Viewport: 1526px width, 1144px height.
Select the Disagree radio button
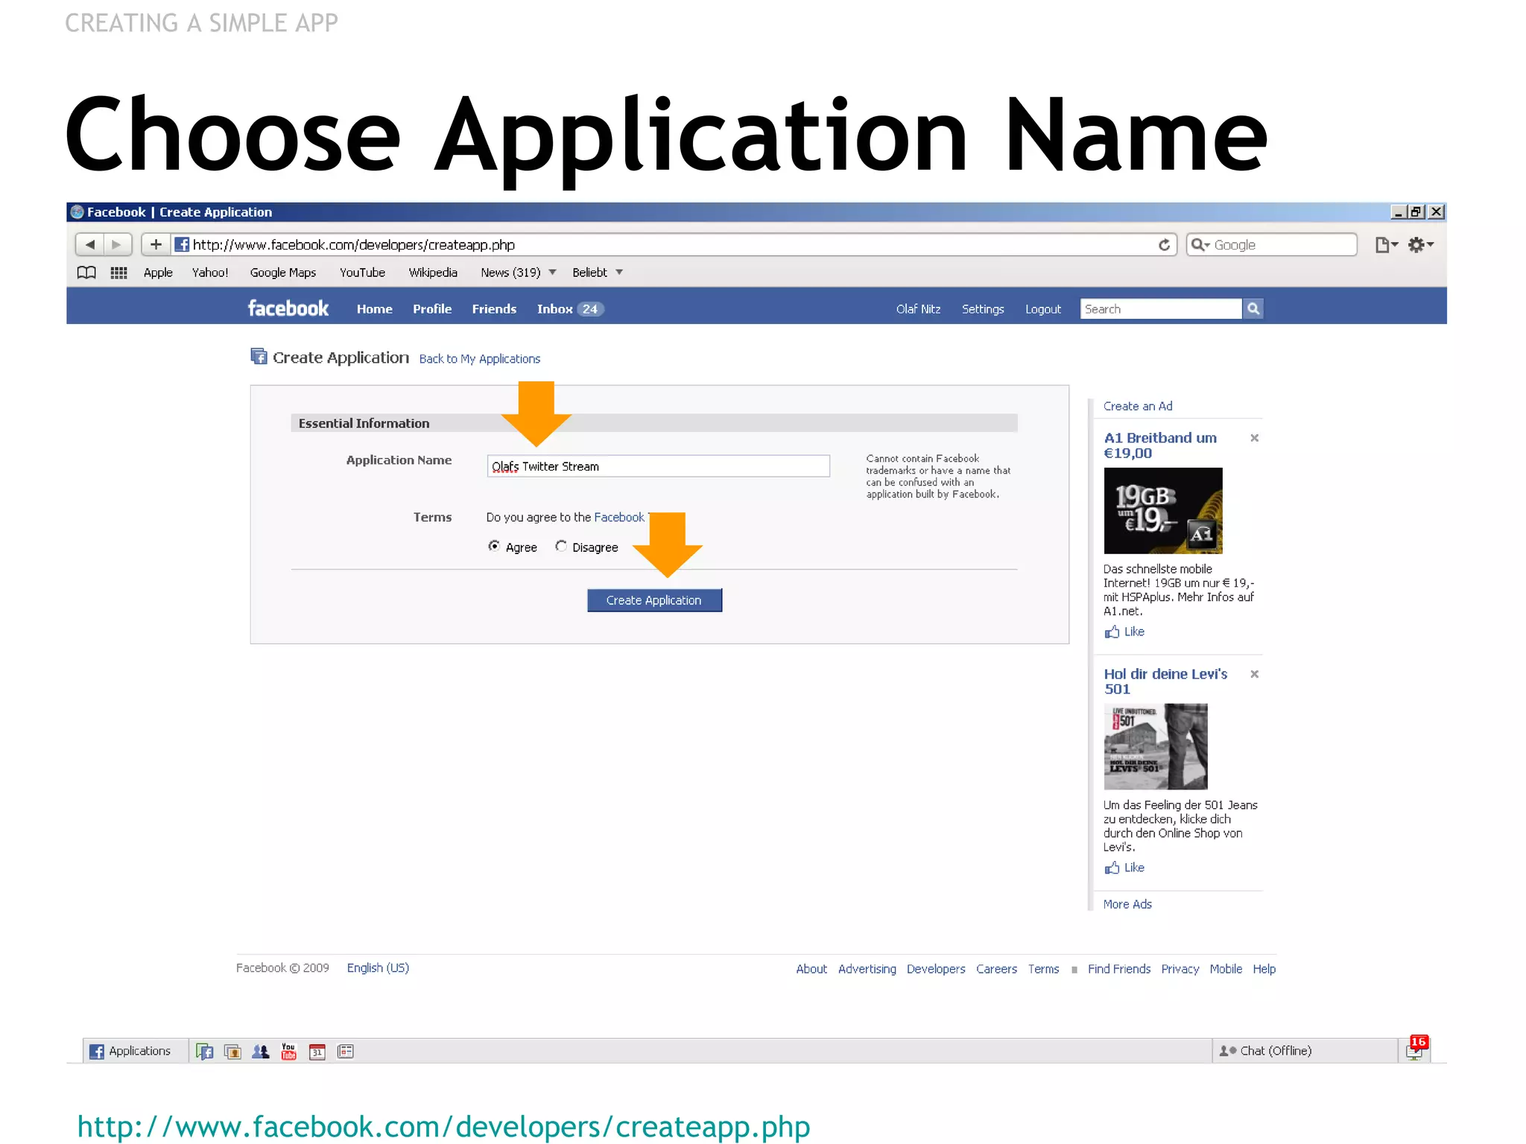click(x=561, y=546)
